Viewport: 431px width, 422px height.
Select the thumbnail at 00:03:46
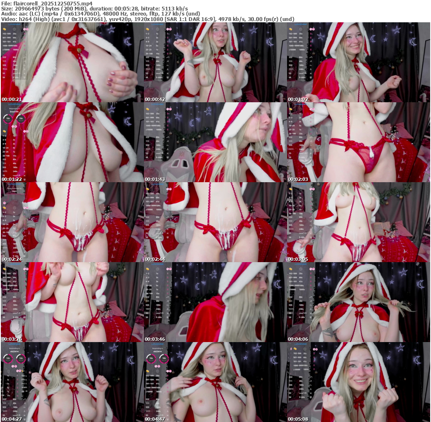point(215,302)
